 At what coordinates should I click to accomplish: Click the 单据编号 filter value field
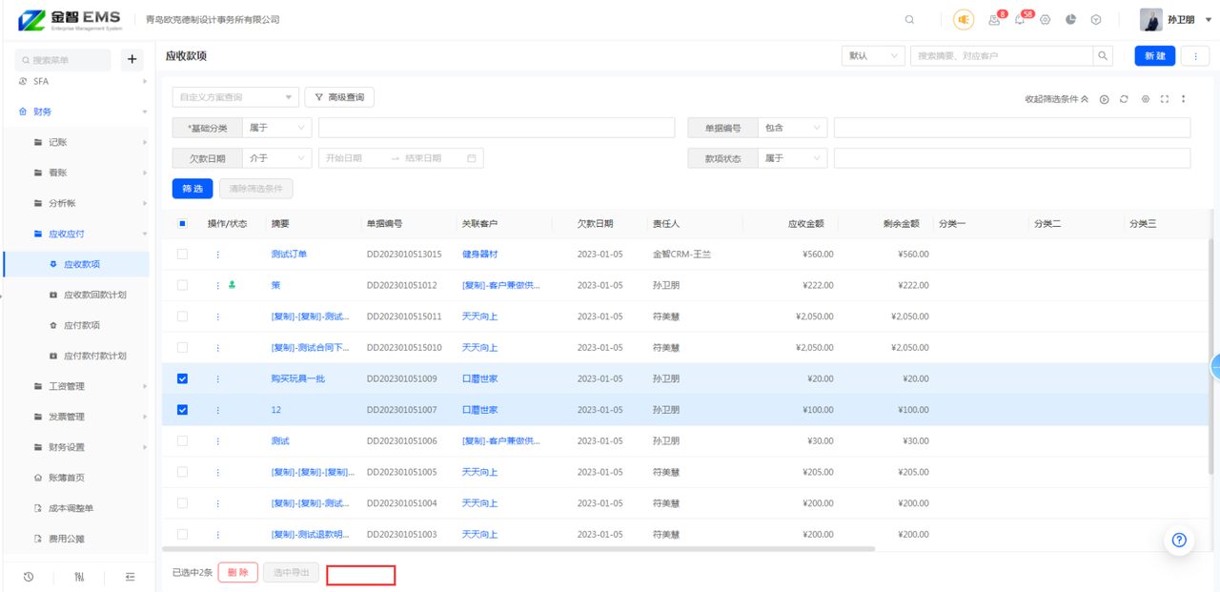tap(1012, 128)
